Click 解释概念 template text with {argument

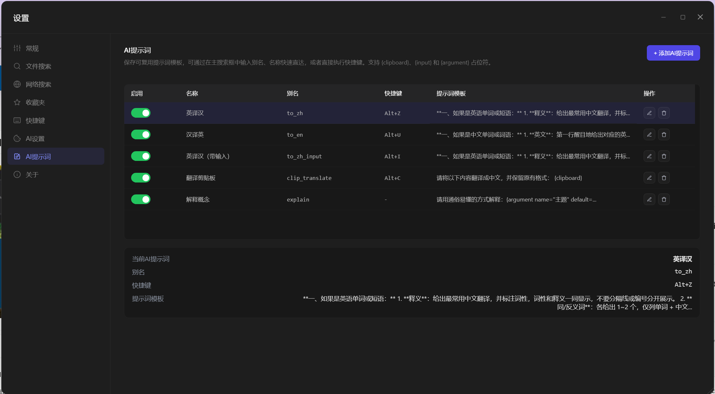point(516,200)
